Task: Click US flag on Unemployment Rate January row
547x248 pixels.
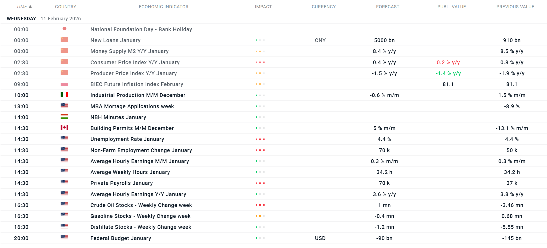Action: pos(64,139)
